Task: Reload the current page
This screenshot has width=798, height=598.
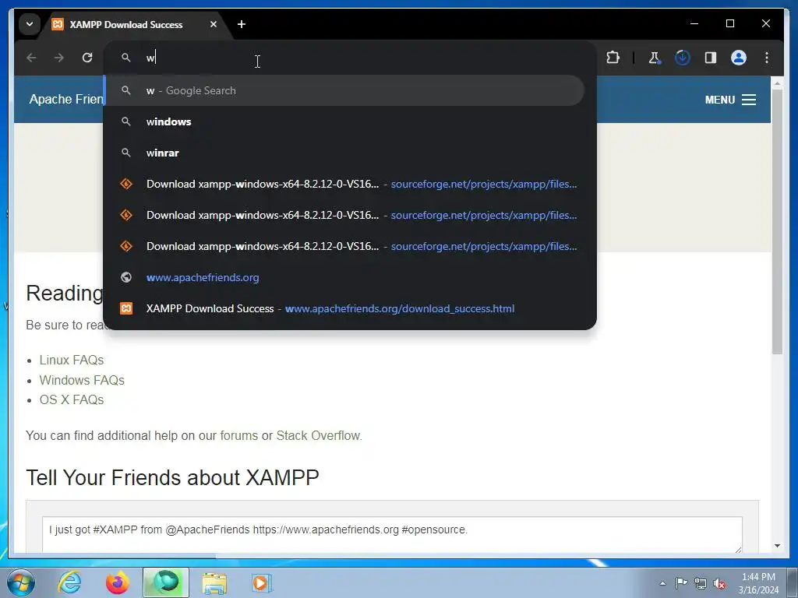Action: pyautogui.click(x=87, y=58)
